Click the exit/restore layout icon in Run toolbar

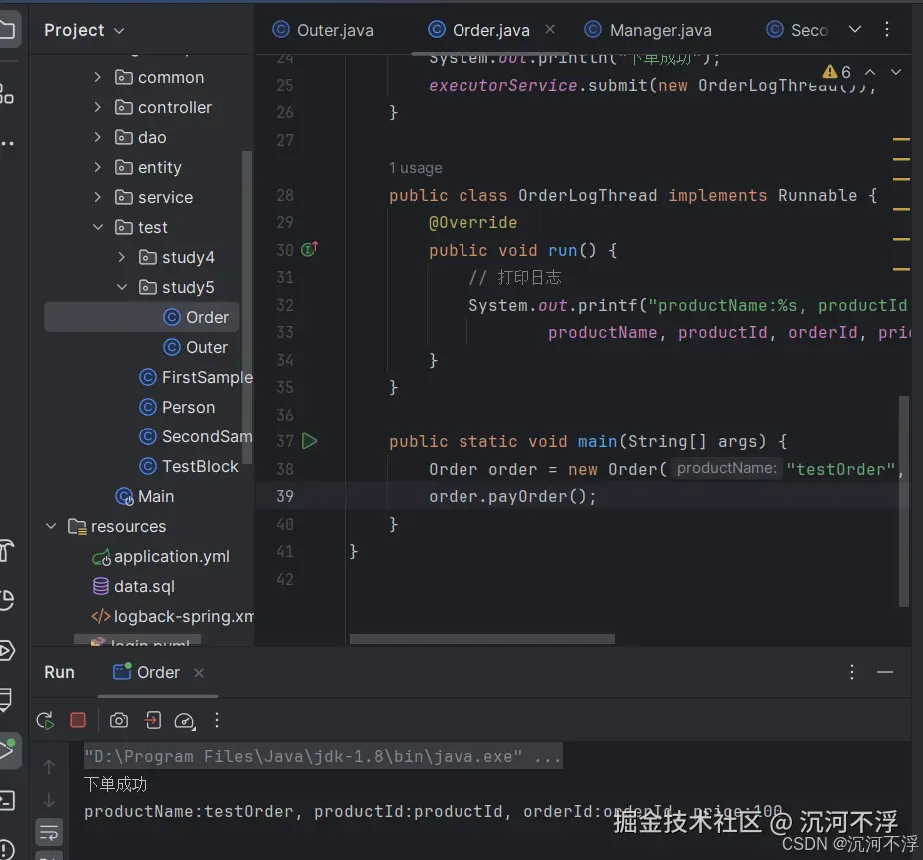tap(153, 720)
